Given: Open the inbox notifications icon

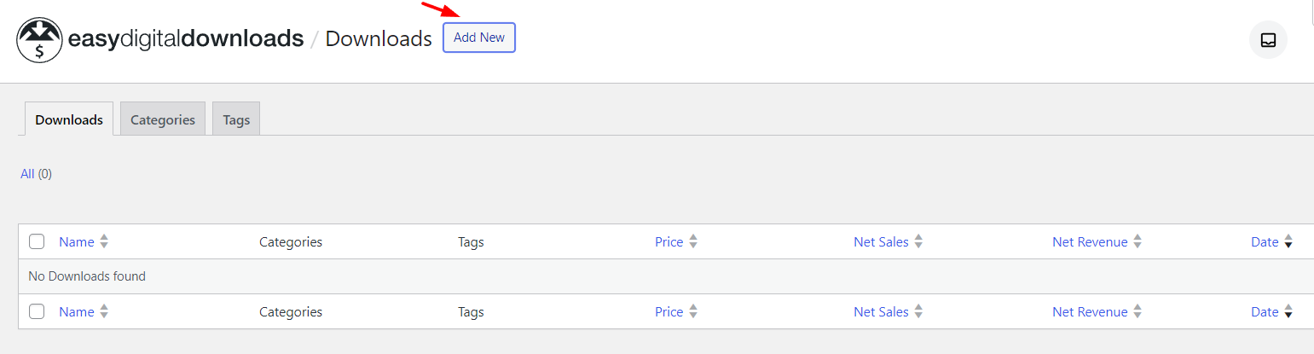Looking at the screenshot, I should (x=1268, y=40).
